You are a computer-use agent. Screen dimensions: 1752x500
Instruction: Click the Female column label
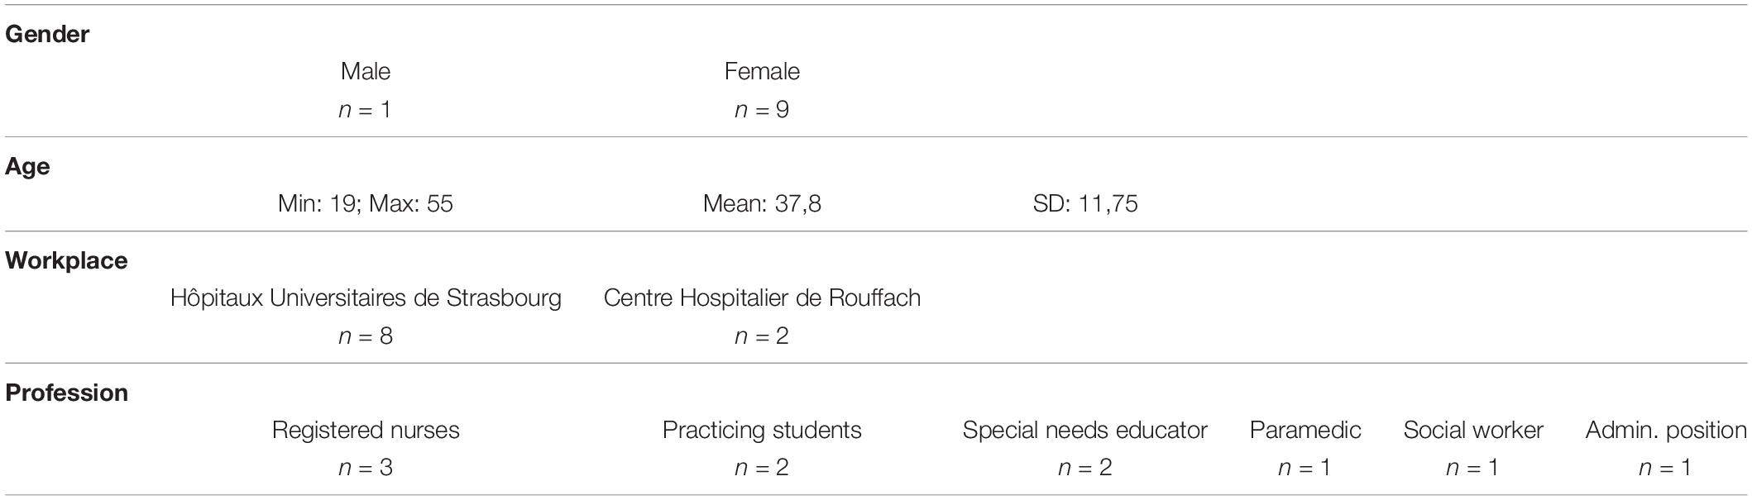click(762, 71)
